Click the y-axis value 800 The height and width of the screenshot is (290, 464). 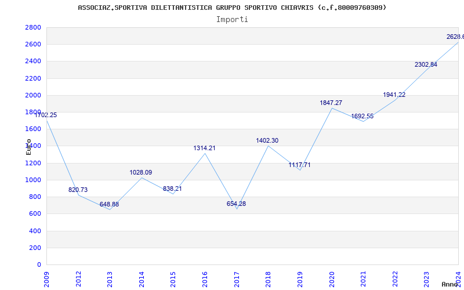click(x=35, y=197)
